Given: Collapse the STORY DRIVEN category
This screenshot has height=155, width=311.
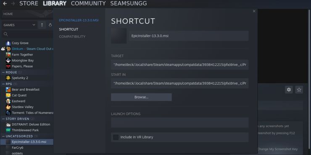Looking at the screenshot, I should click(3, 119).
